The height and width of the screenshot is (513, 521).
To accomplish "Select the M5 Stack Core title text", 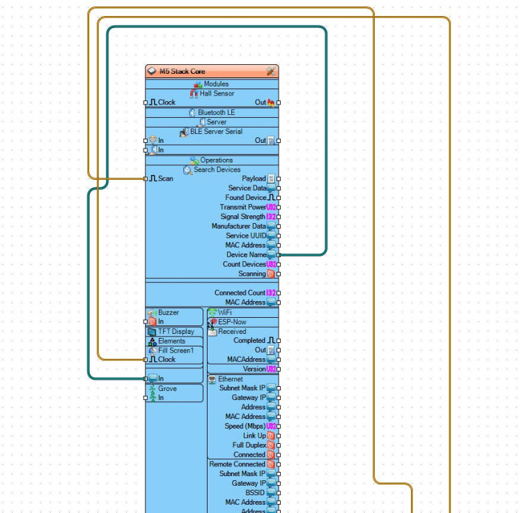I will (x=182, y=72).
